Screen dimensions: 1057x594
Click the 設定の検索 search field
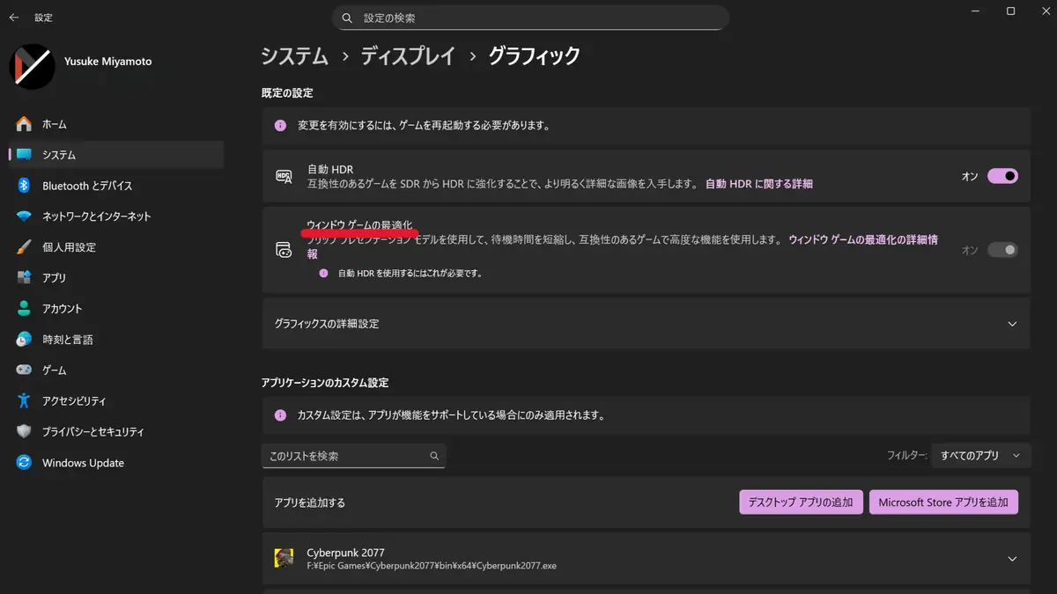click(x=537, y=18)
